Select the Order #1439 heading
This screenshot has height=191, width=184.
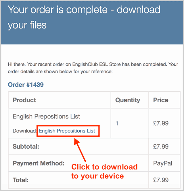tap(26, 85)
